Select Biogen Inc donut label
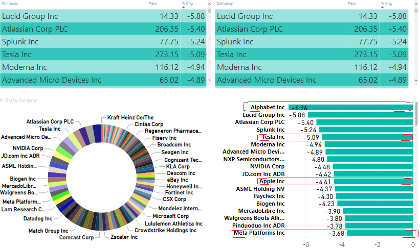 (x=23, y=179)
